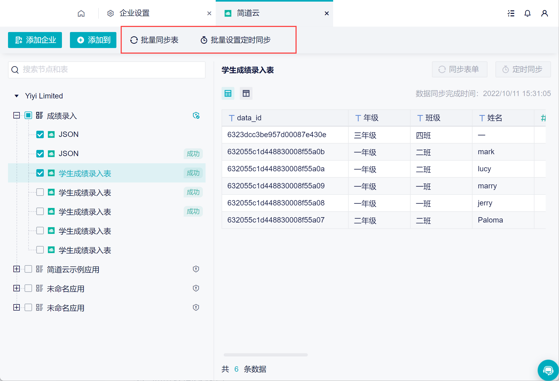This screenshot has height=381, width=559.
Task: Collapse the Yiyi Limited tree node
Action: (17, 96)
